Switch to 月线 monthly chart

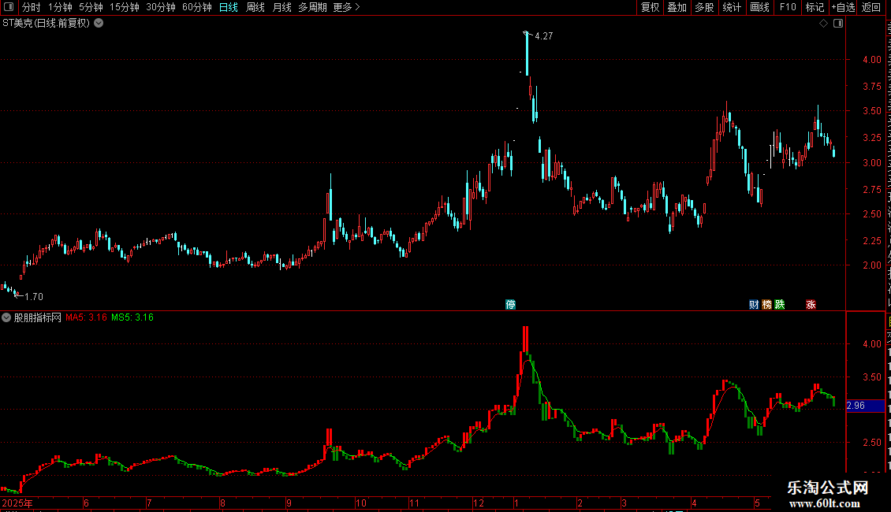281,7
